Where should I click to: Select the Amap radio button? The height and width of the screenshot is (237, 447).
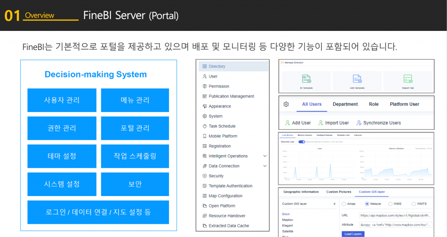point(344,204)
